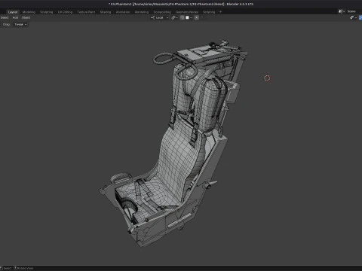Open the Object menu in viewport header
The width and height of the screenshot is (362, 271).
tap(26, 17)
